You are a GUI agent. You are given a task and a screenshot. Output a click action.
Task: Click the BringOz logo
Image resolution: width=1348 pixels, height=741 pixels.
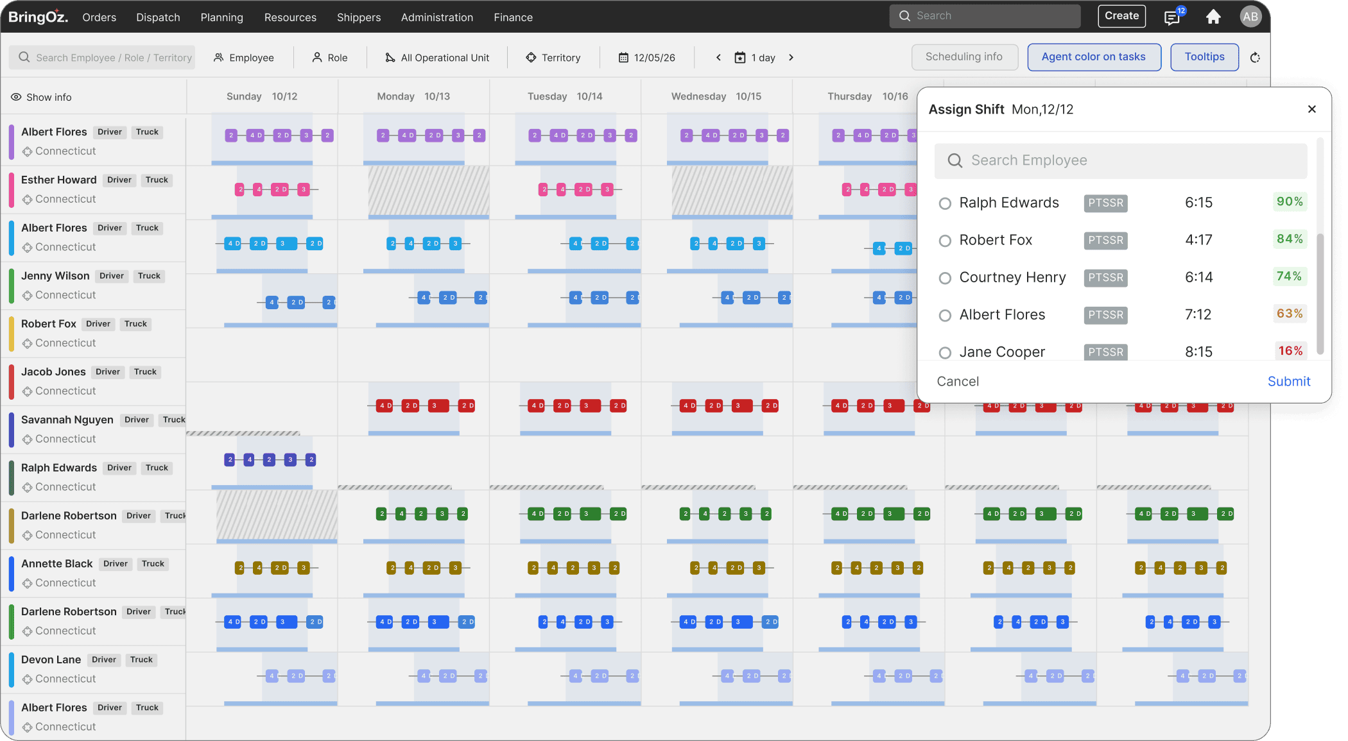click(38, 17)
